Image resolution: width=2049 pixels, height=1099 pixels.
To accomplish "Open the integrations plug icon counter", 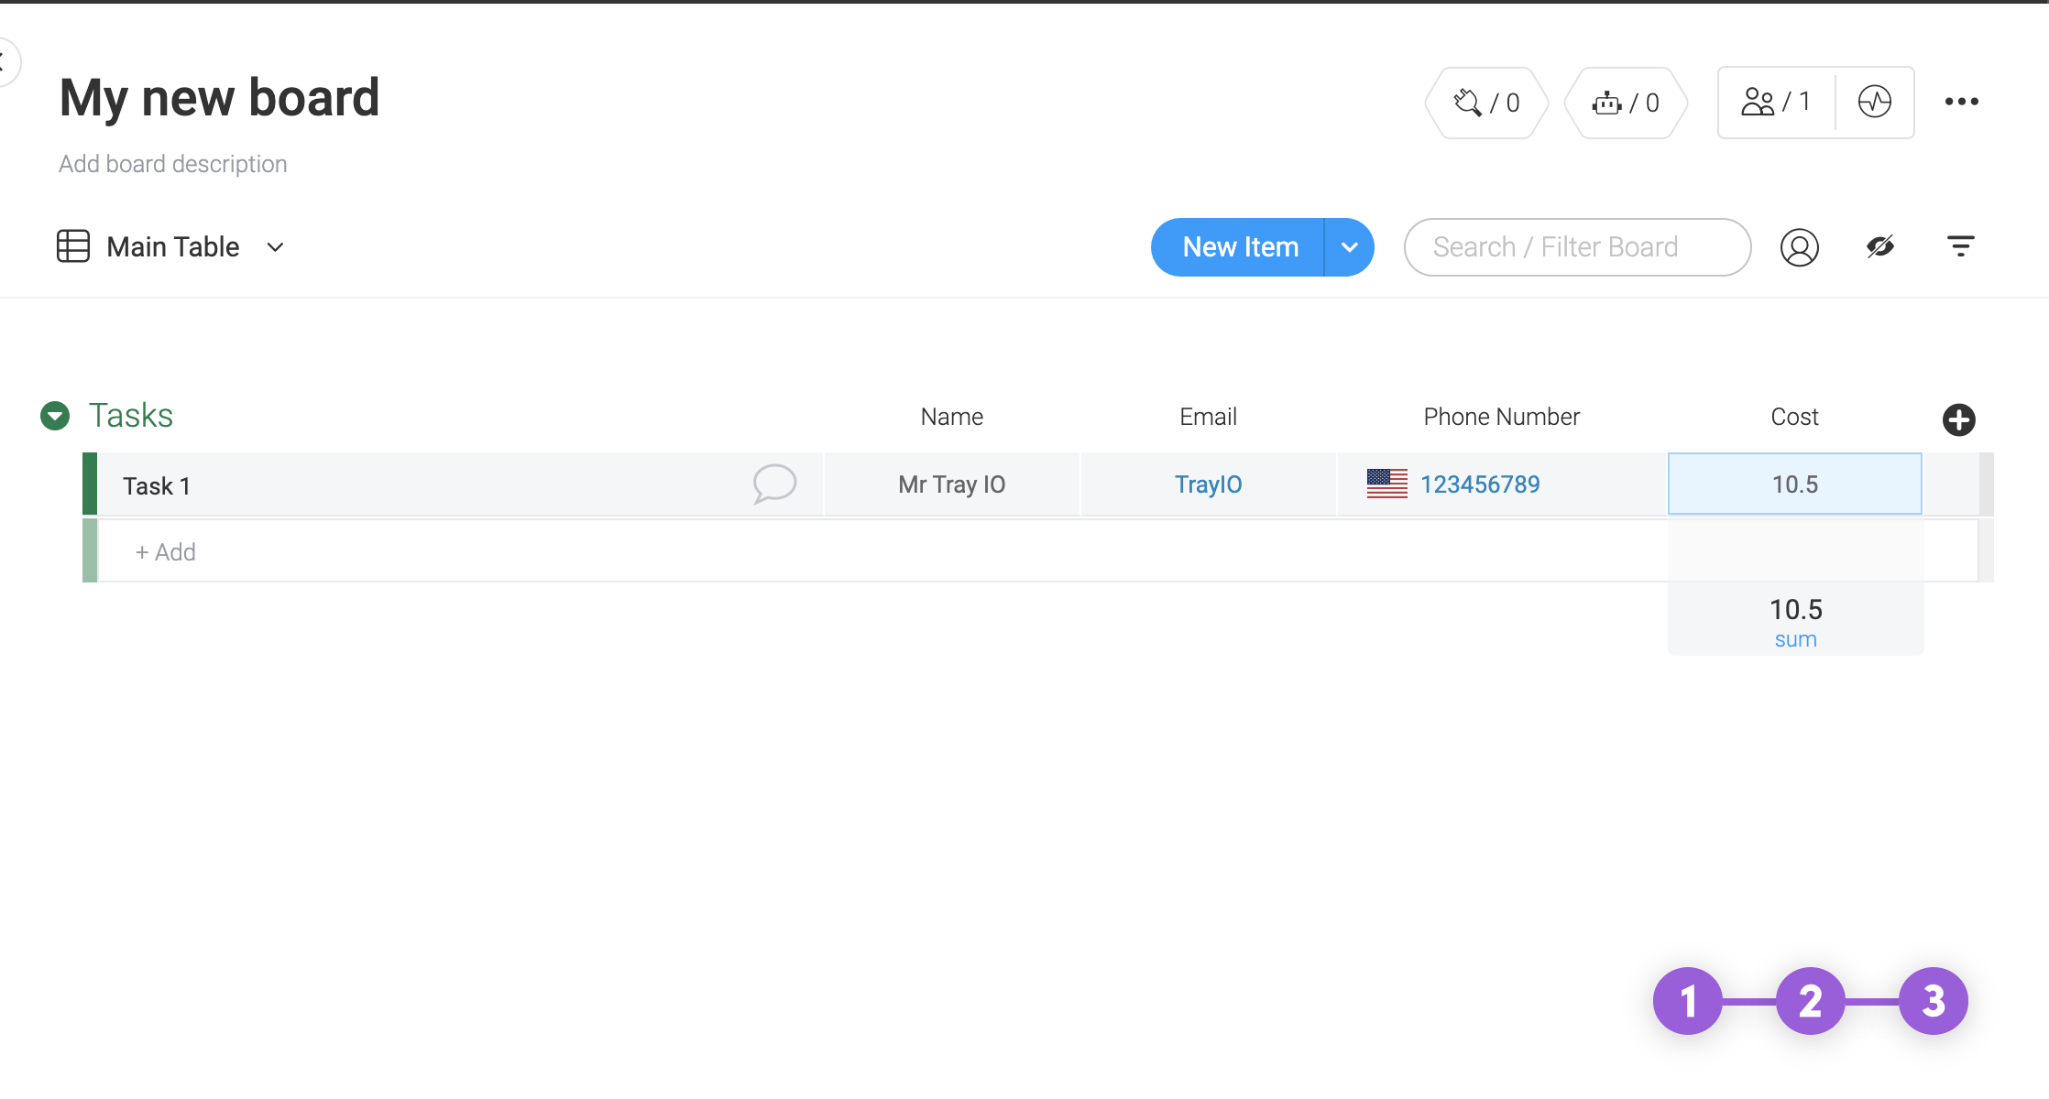I will coord(1486,103).
